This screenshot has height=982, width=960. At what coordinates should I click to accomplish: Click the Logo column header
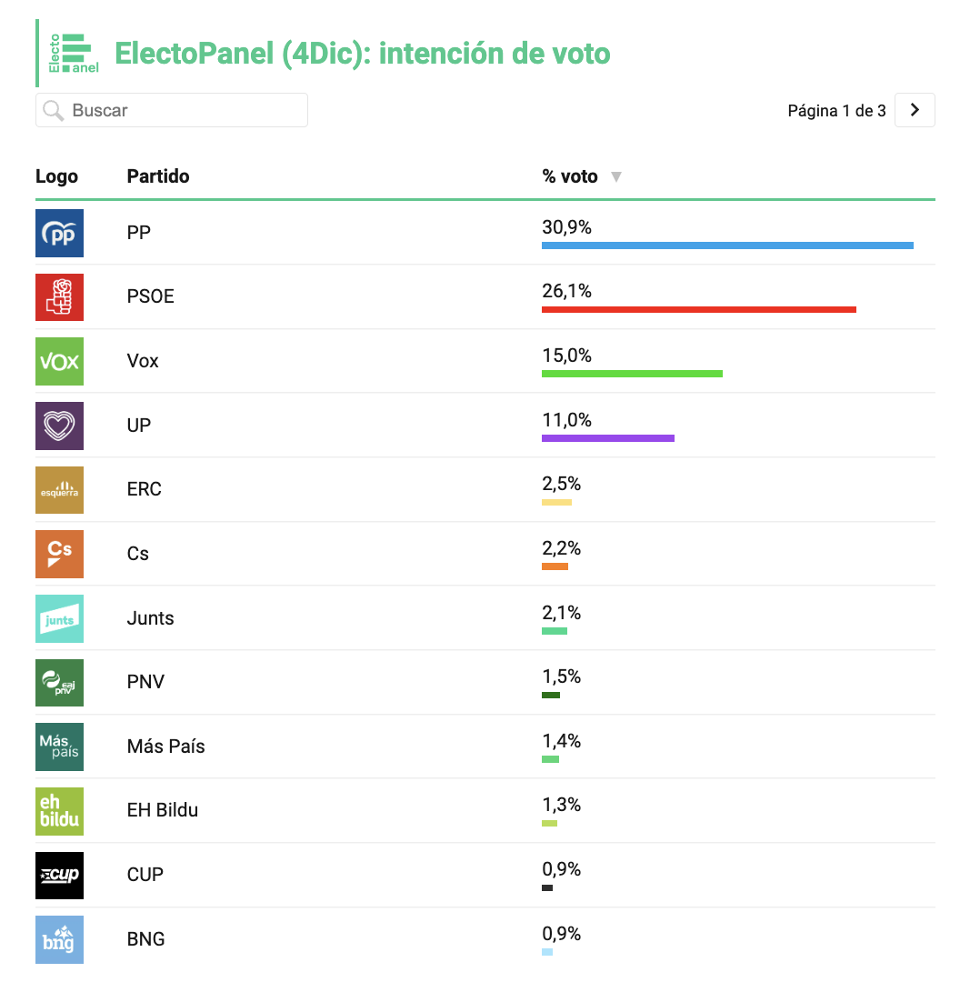(x=56, y=176)
